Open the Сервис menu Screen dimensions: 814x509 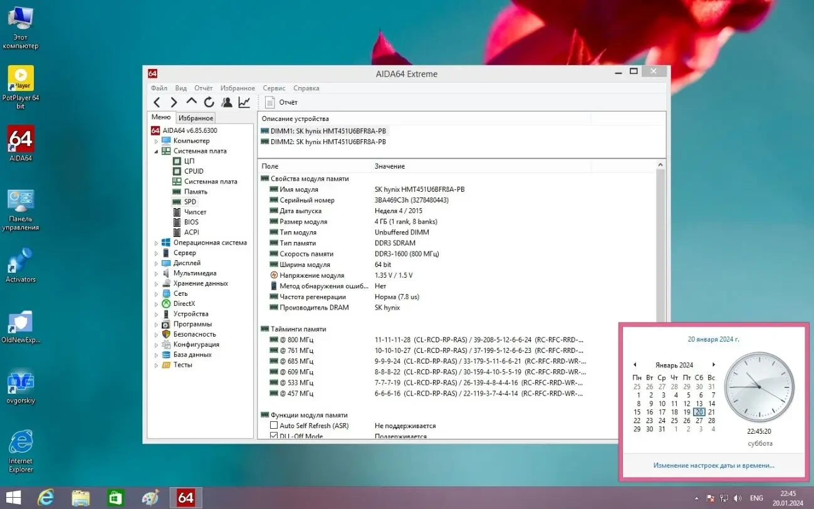point(274,88)
